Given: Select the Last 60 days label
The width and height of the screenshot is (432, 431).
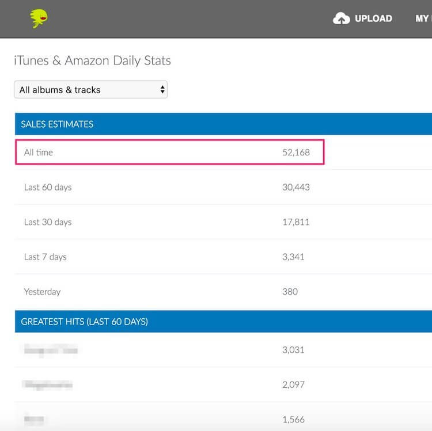Looking at the screenshot, I should pos(48,187).
